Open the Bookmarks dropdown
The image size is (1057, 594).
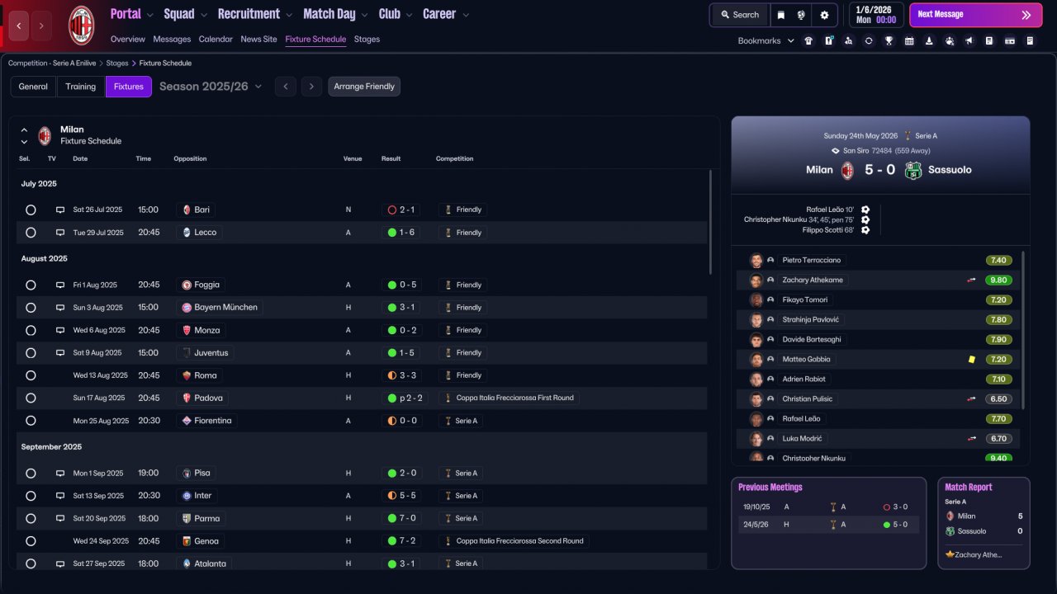coord(766,40)
